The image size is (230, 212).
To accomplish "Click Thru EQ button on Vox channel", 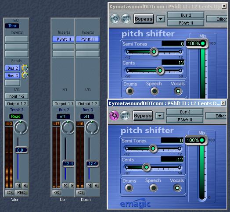I will 12,26.
